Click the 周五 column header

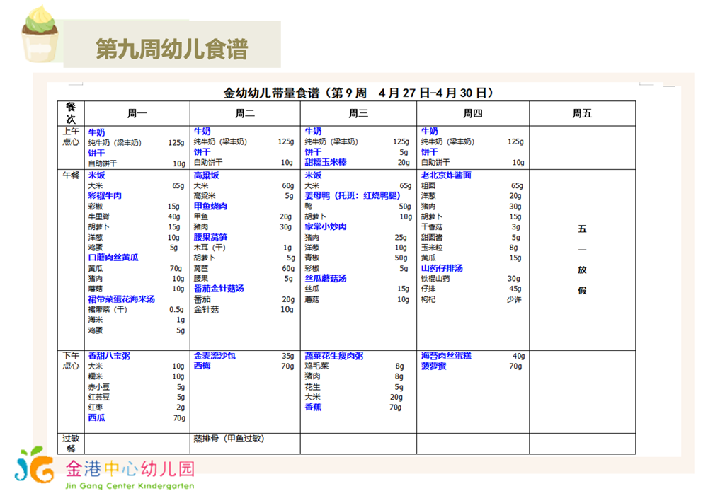point(582,113)
